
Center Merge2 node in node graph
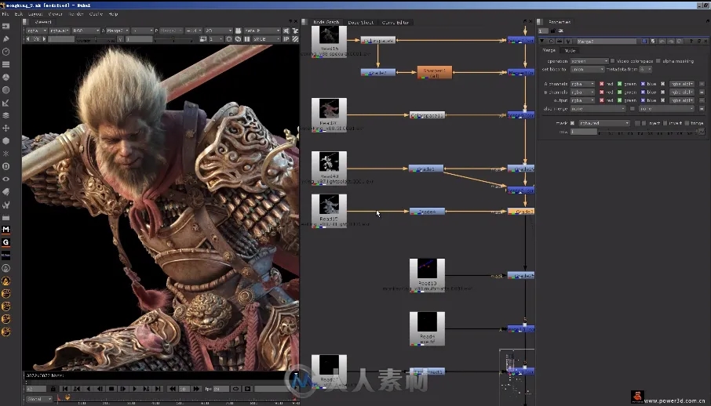(x=551, y=42)
